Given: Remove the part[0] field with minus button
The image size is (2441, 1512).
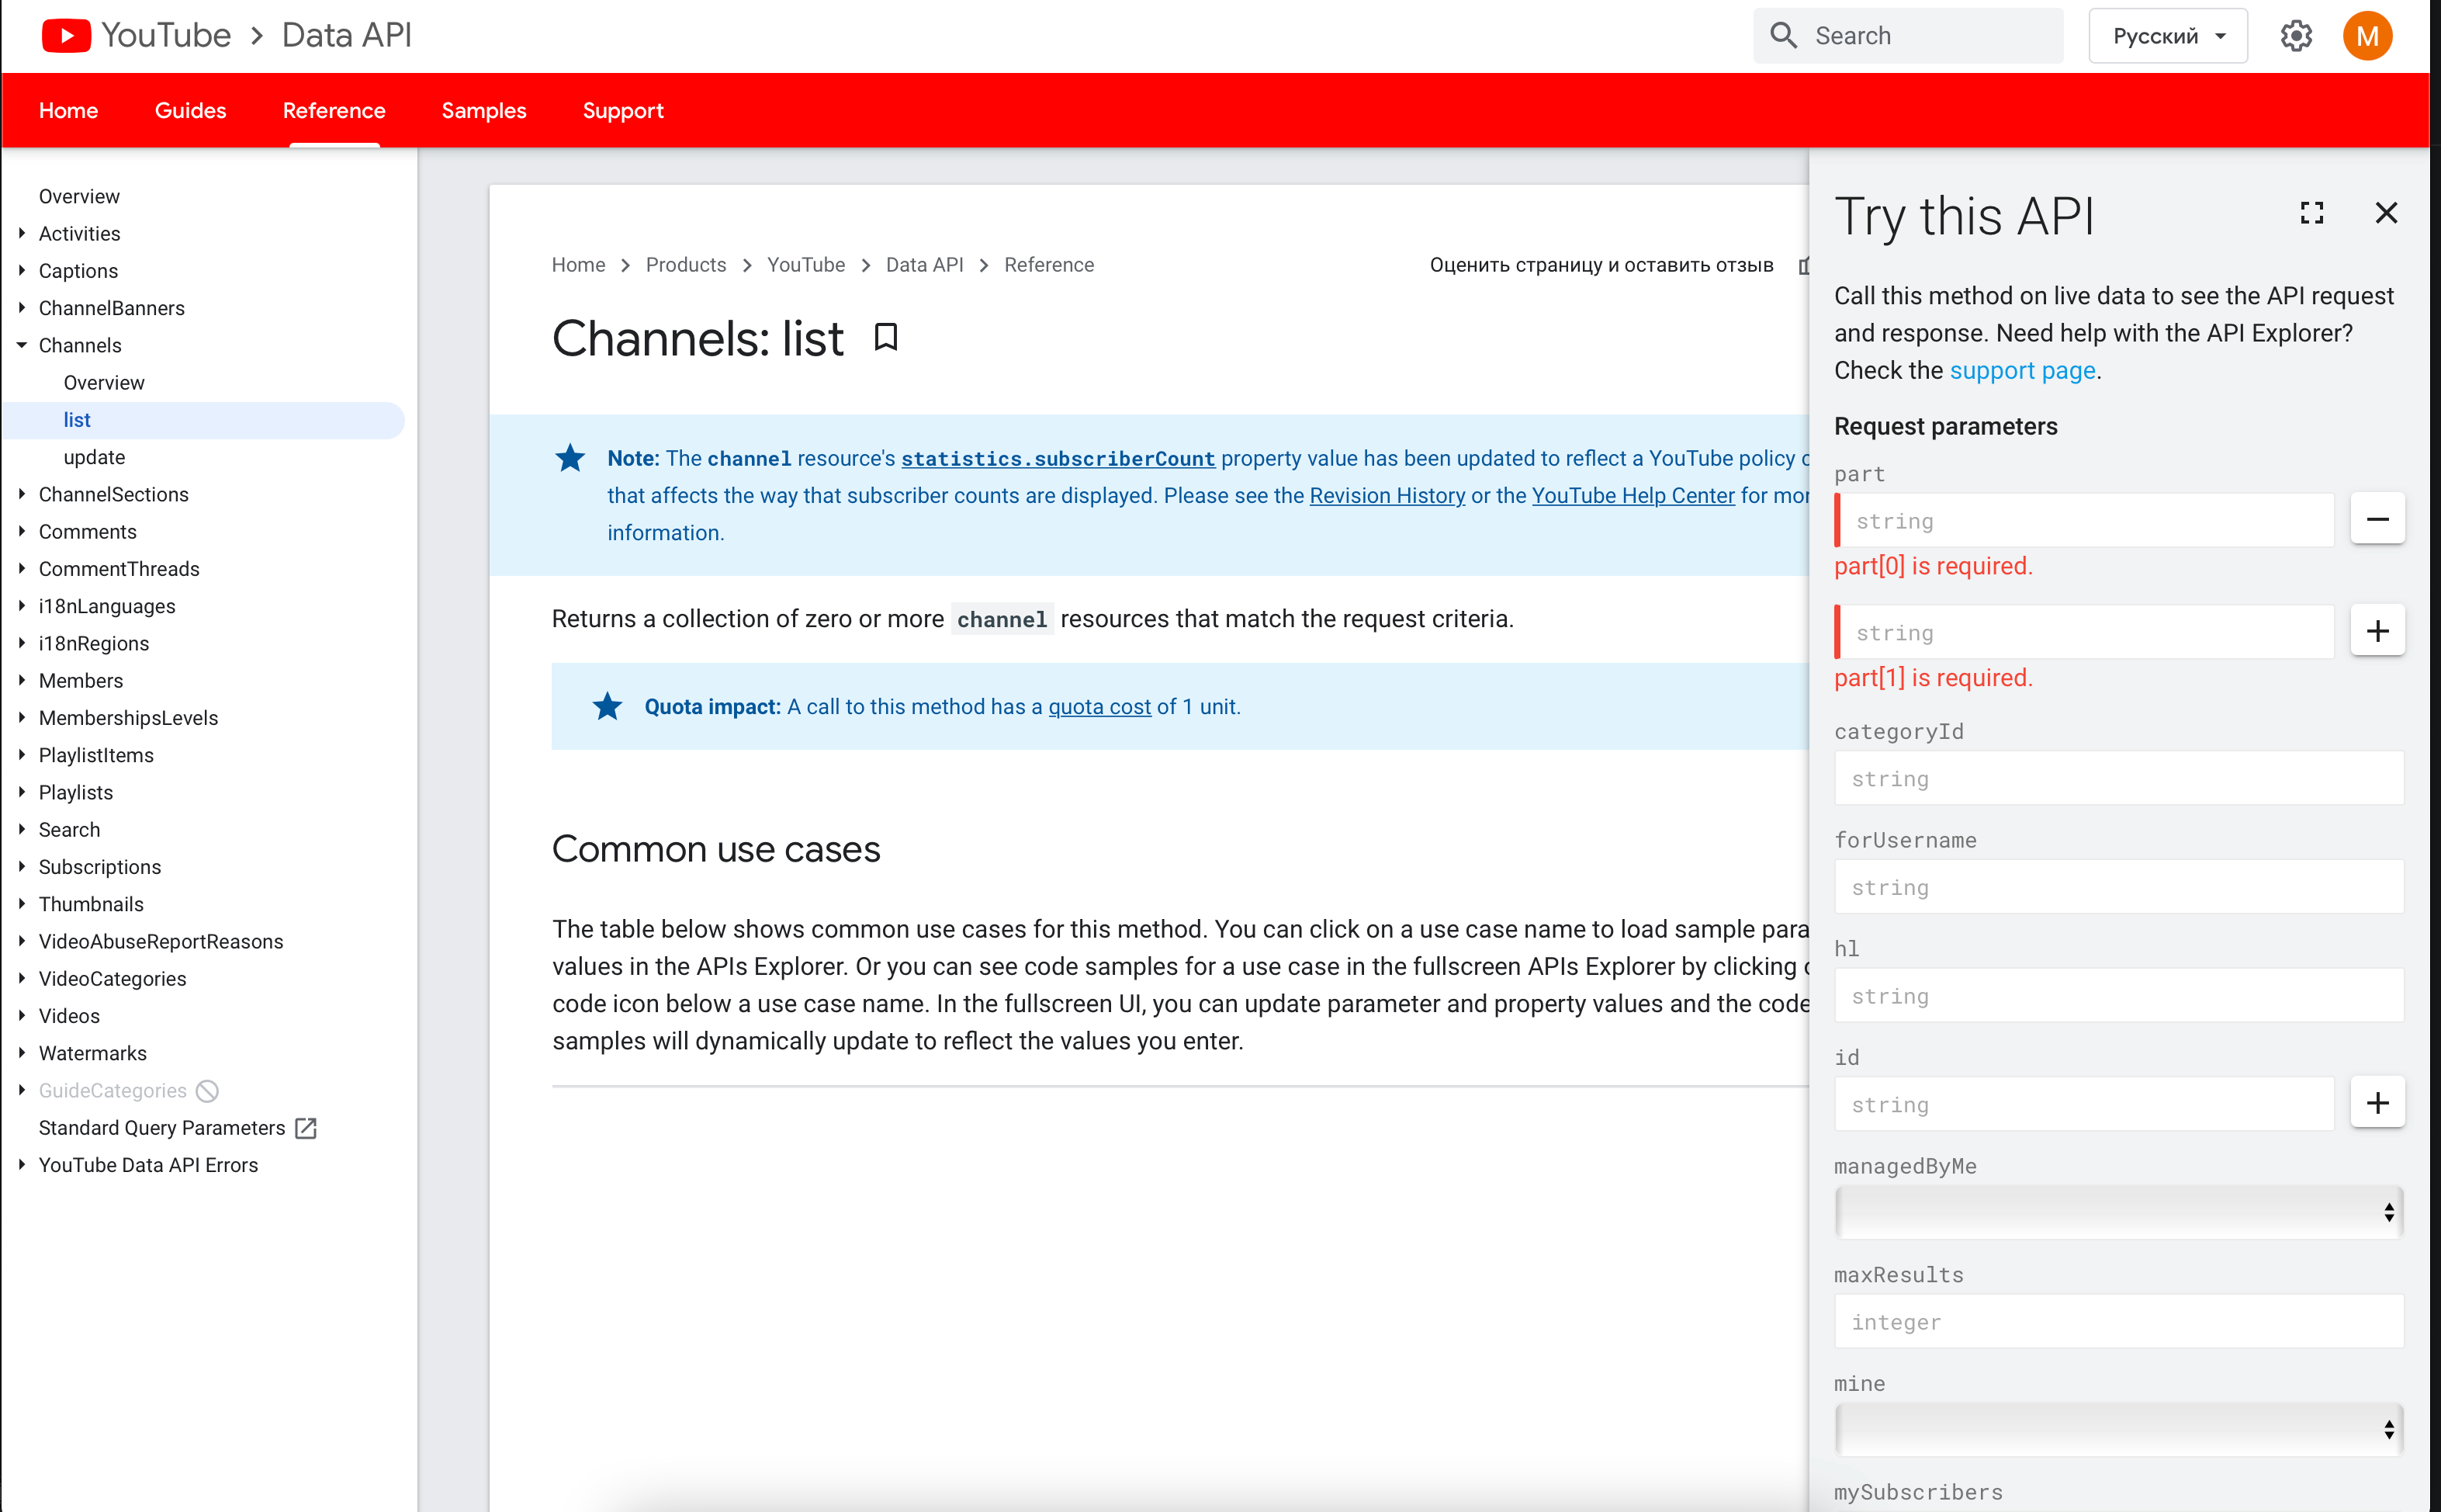Looking at the screenshot, I should tap(2377, 519).
